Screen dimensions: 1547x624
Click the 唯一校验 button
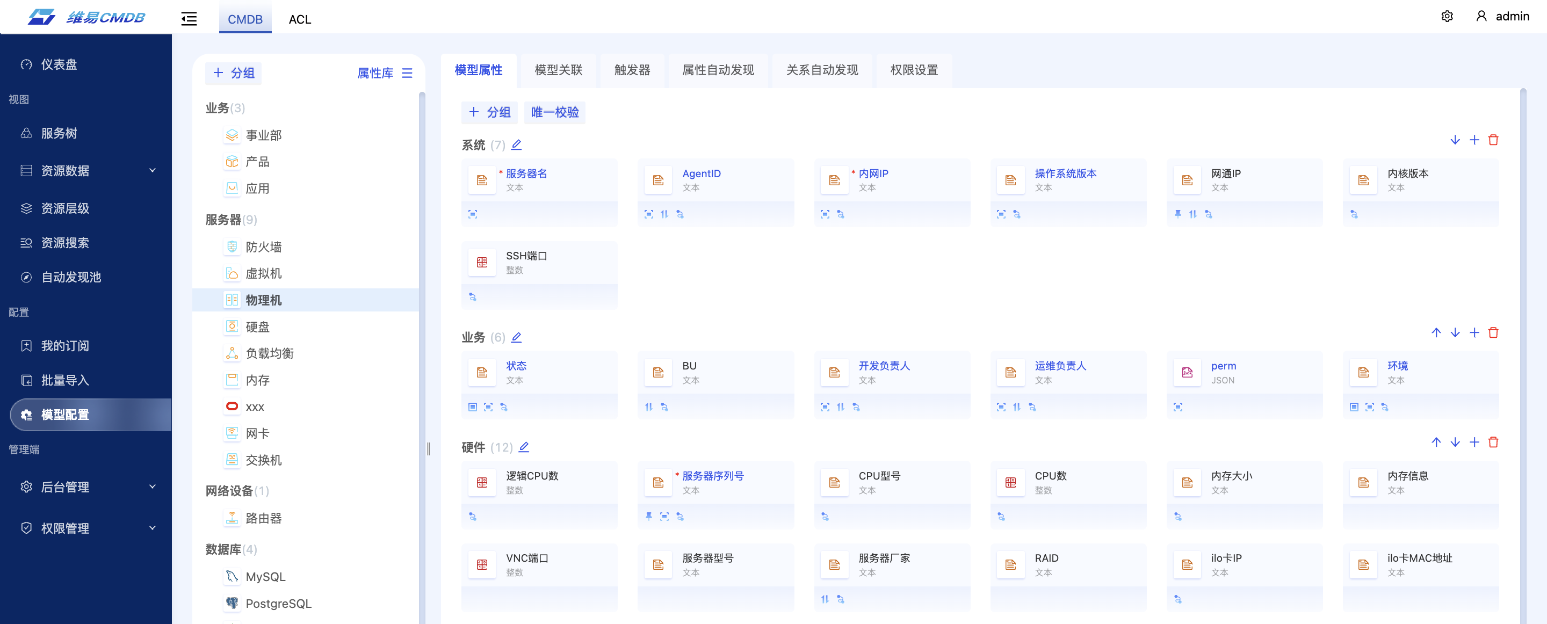pos(555,112)
